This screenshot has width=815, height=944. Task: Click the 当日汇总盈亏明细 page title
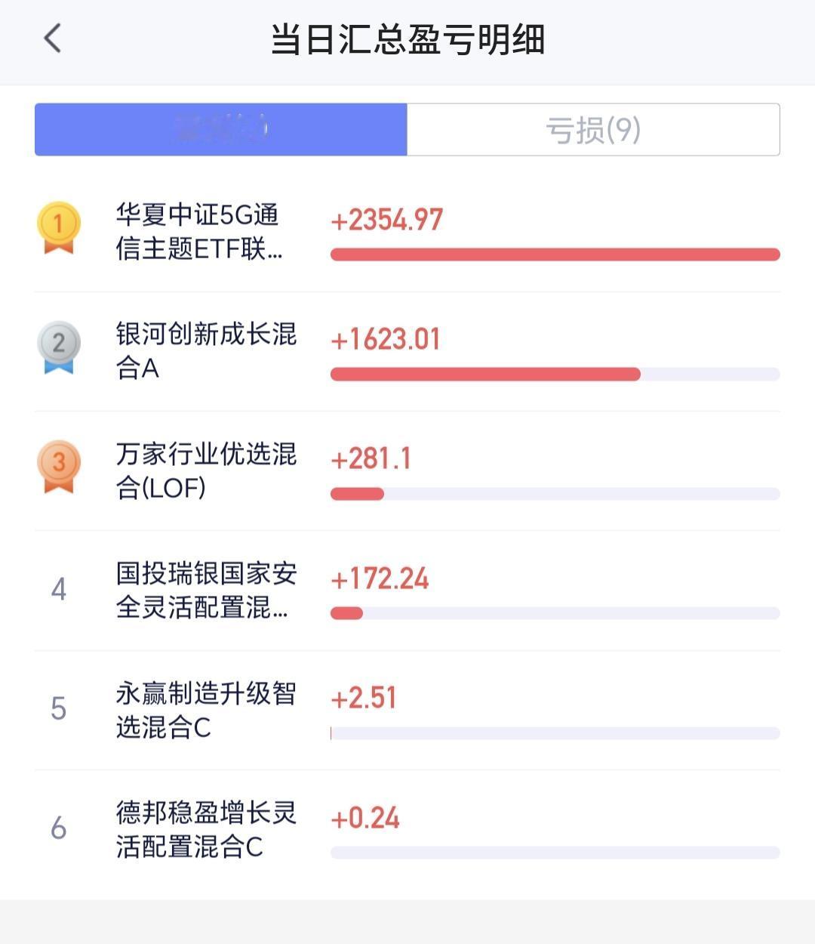click(x=407, y=39)
